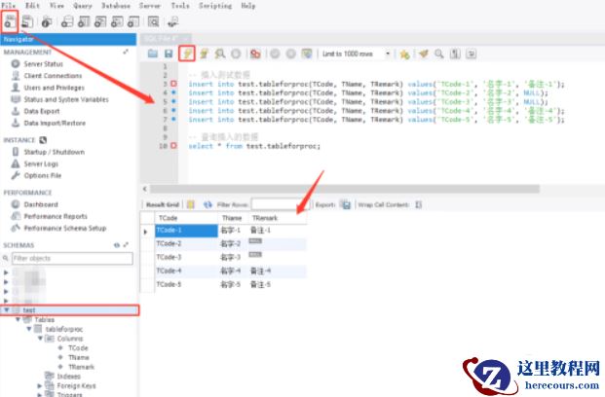Toggle stop on error during execution
605x397 pixels.
(255, 54)
